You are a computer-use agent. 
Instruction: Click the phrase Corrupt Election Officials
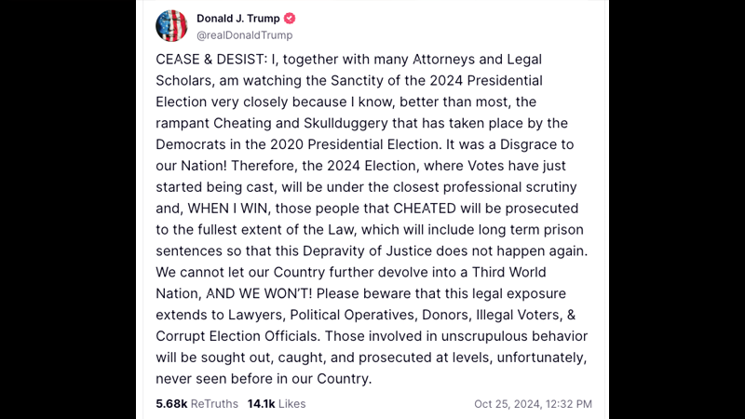point(237,336)
